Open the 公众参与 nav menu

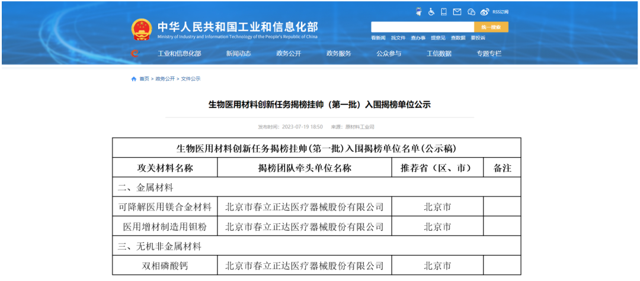(x=389, y=53)
